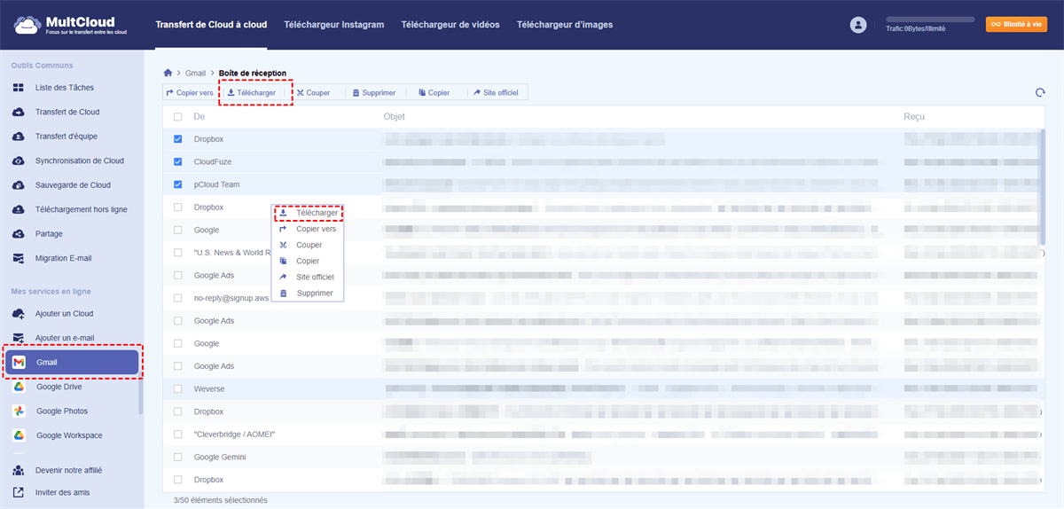The image size is (1064, 509).
Task: Click toolbar Télécharger button
Action: (x=252, y=92)
